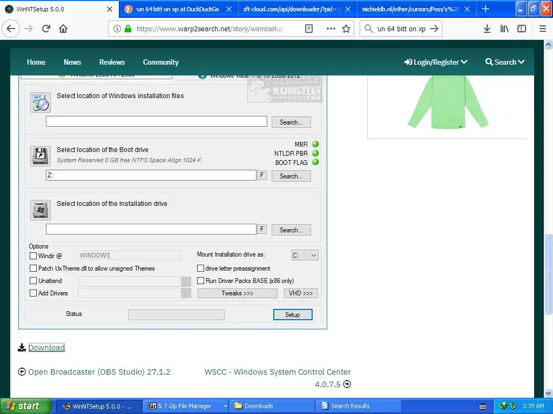Click the page vertical scrollbar thumb

click(549, 273)
